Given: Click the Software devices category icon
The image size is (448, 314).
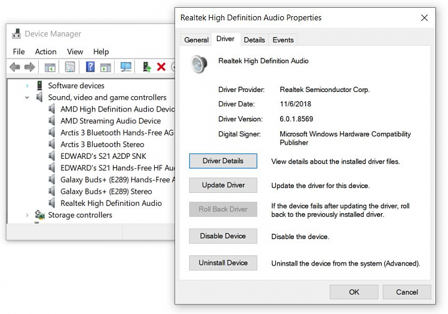Looking at the screenshot, I should point(39,85).
